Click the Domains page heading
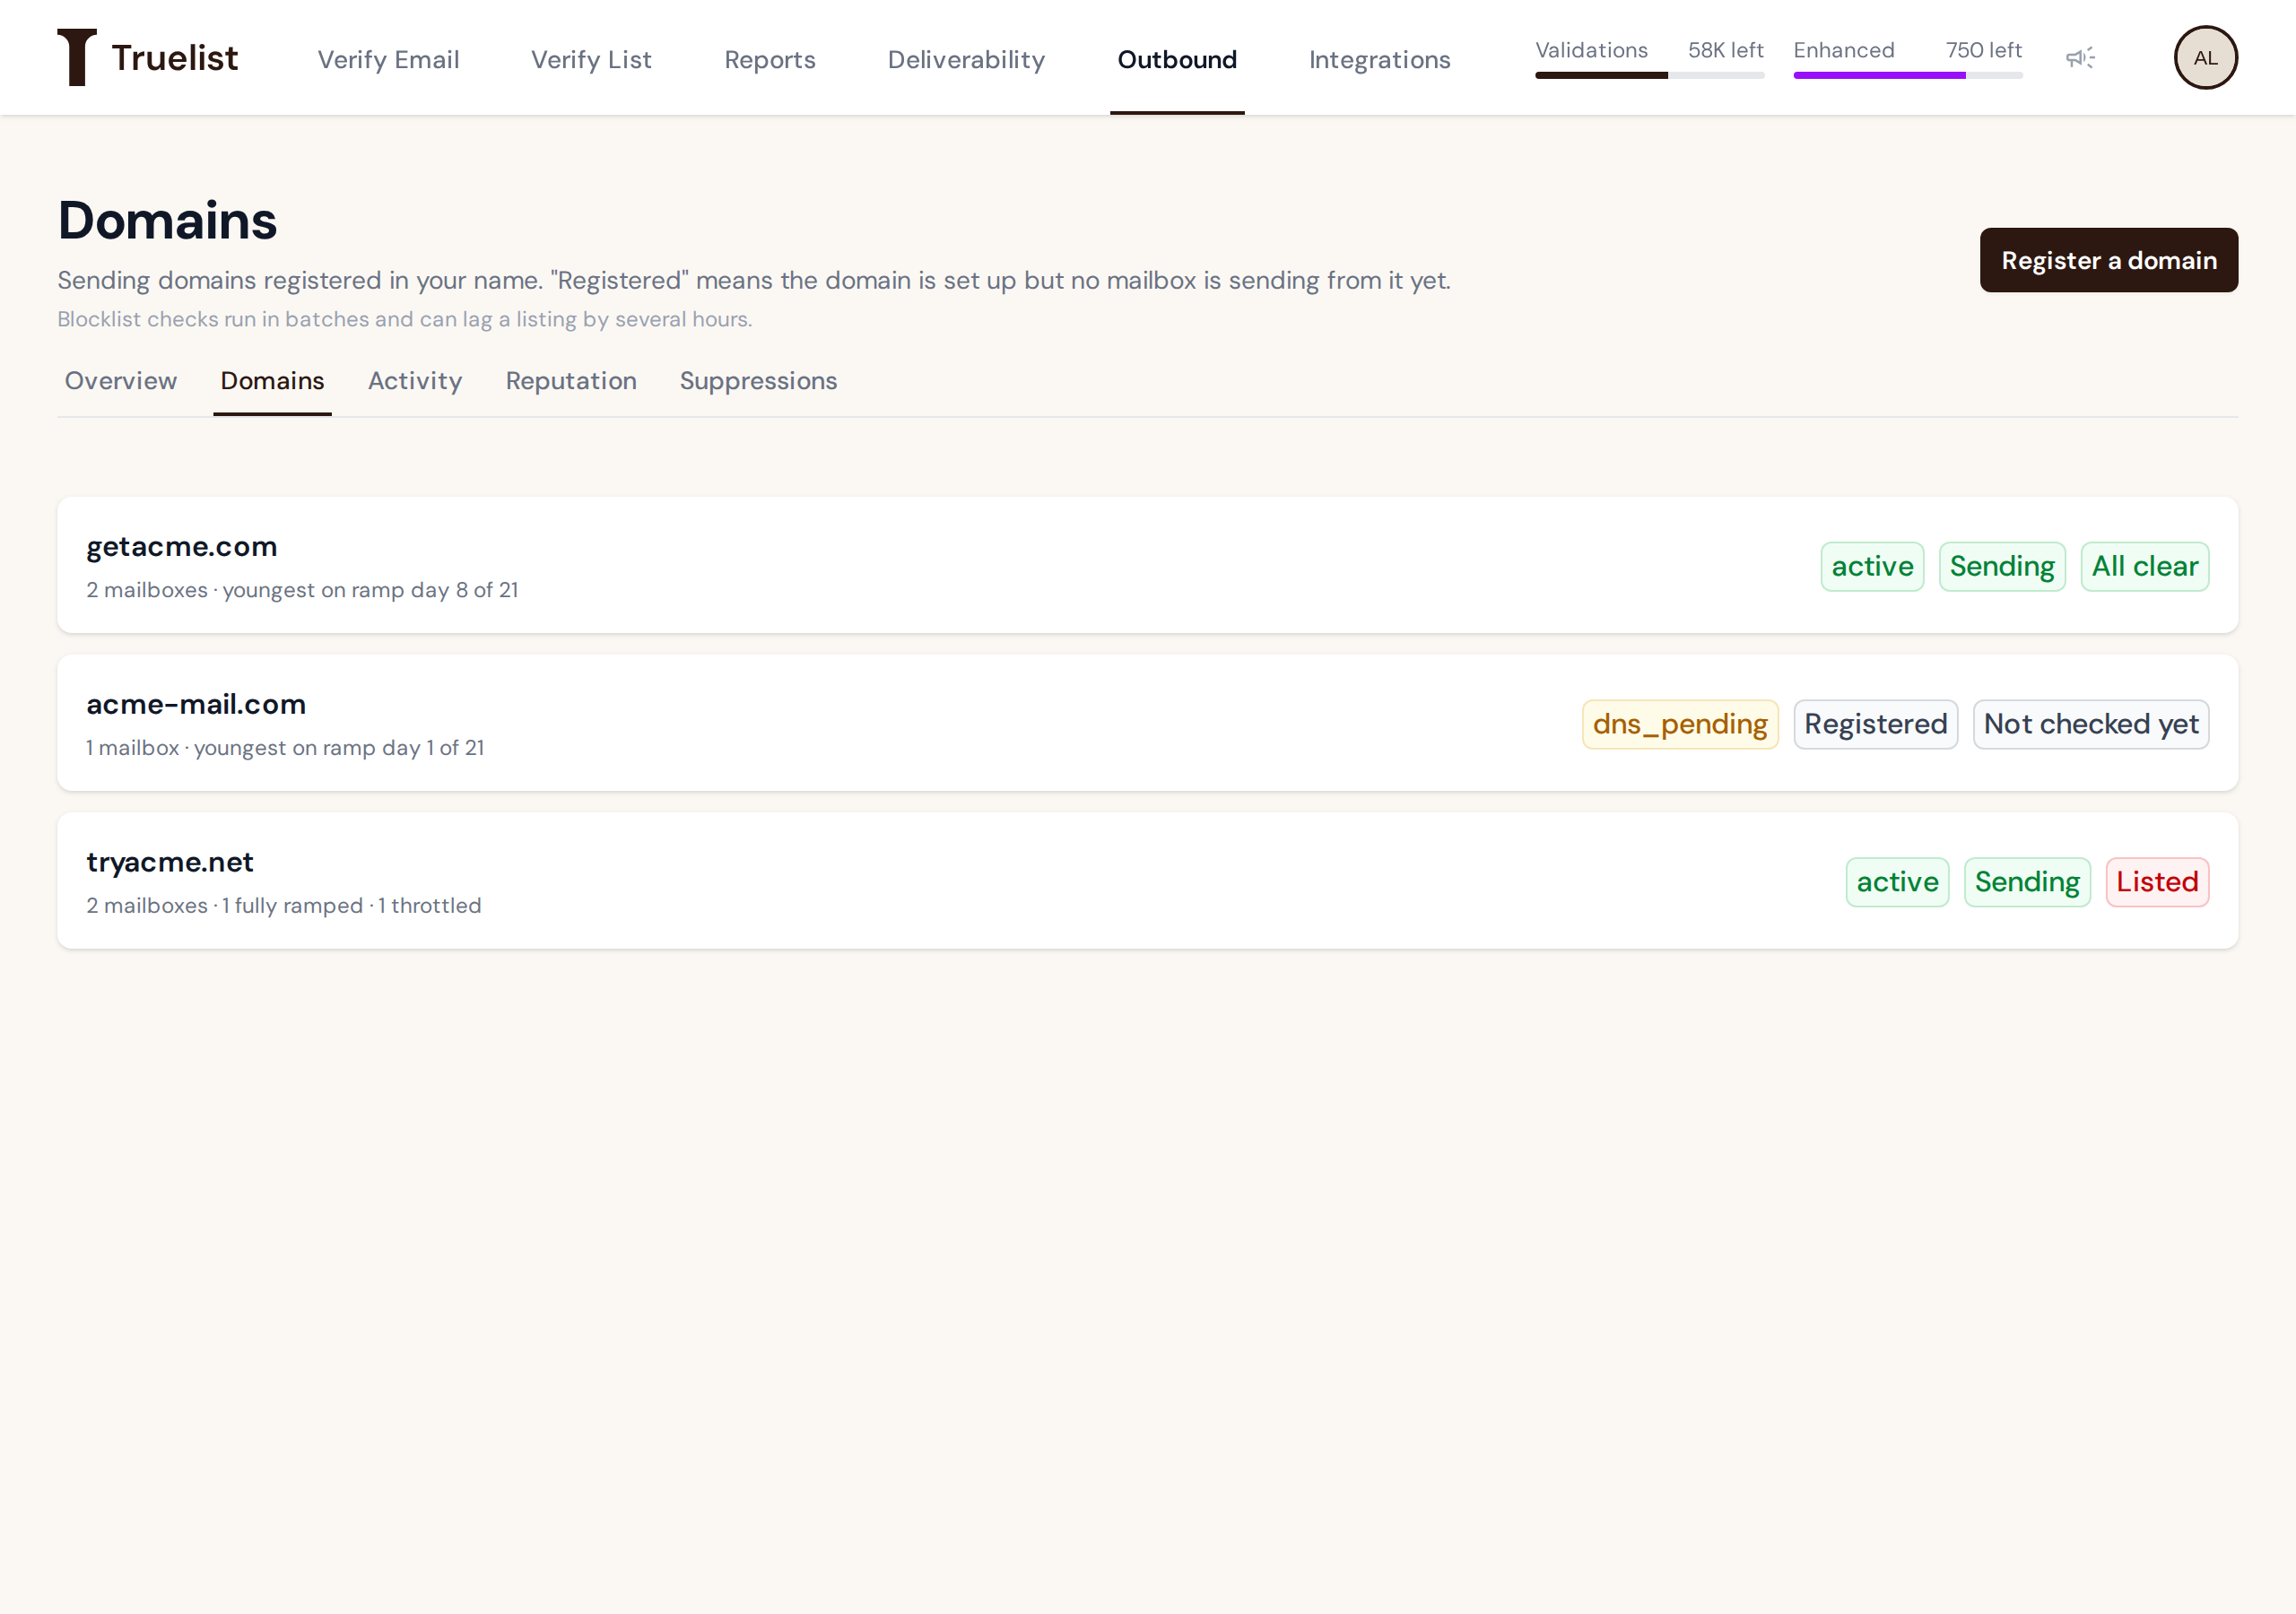Viewport: 2296px width, 1614px height. coord(167,220)
